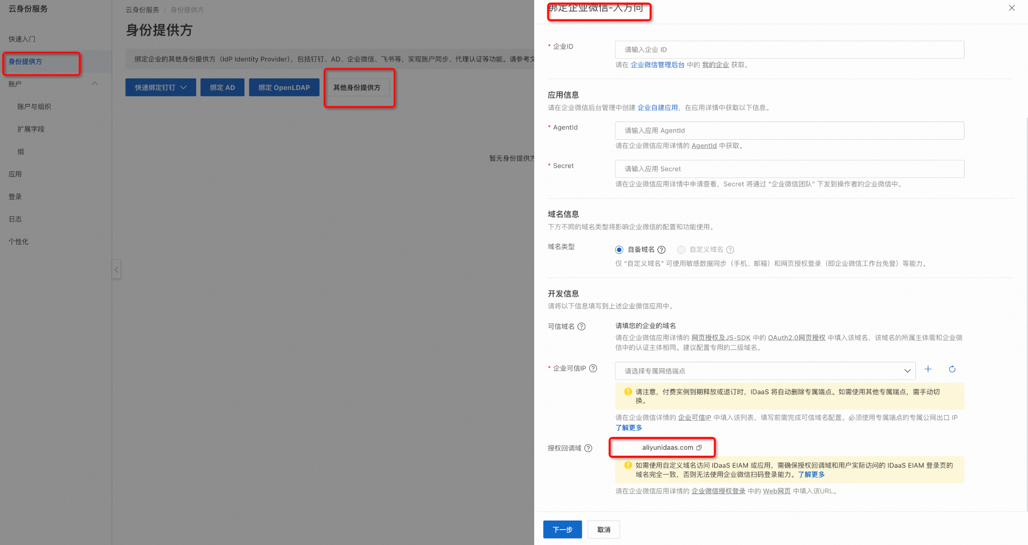The height and width of the screenshot is (545, 1028).
Task: Open the 请选择专属网络端点 dropdown
Action: point(765,371)
